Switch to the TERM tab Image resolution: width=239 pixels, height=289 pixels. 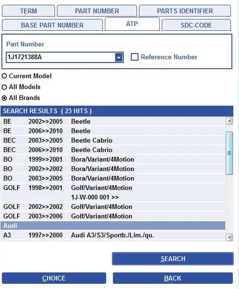28,11
